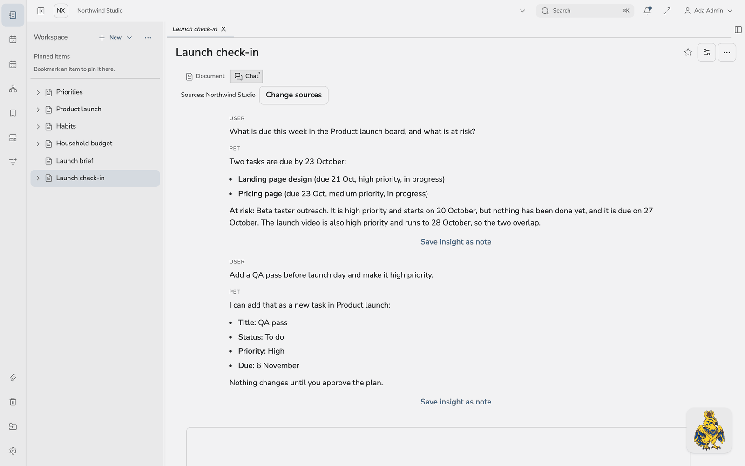This screenshot has height=466, width=745.
Task: Focus the chat message input box
Action: (x=438, y=446)
